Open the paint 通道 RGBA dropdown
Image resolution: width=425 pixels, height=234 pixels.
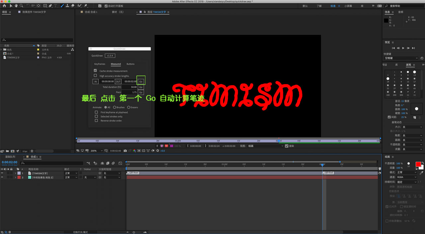[x=406, y=177]
